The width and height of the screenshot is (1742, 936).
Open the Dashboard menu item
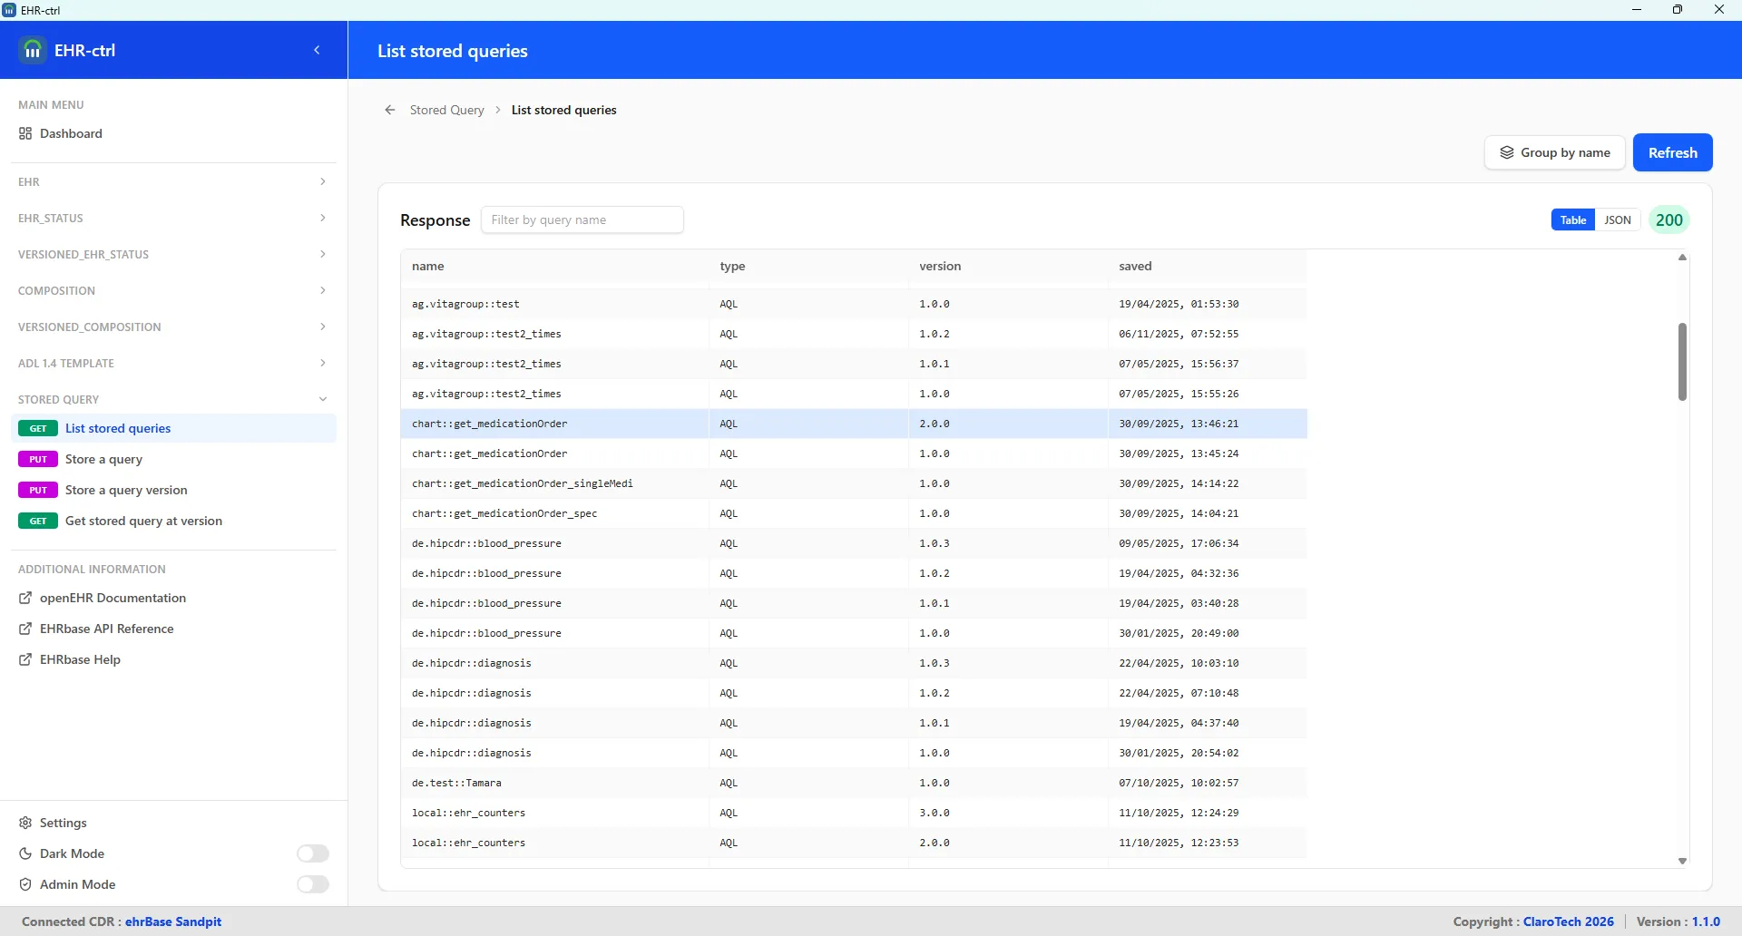[172, 133]
